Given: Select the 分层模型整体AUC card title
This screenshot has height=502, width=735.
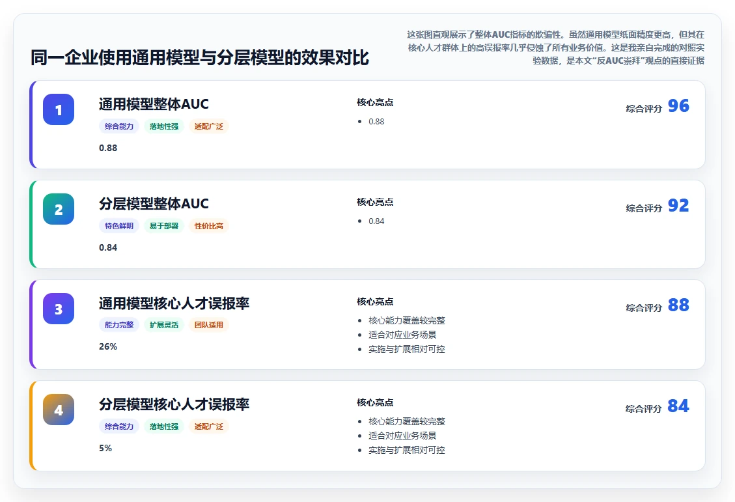Looking at the screenshot, I should pyautogui.click(x=154, y=204).
